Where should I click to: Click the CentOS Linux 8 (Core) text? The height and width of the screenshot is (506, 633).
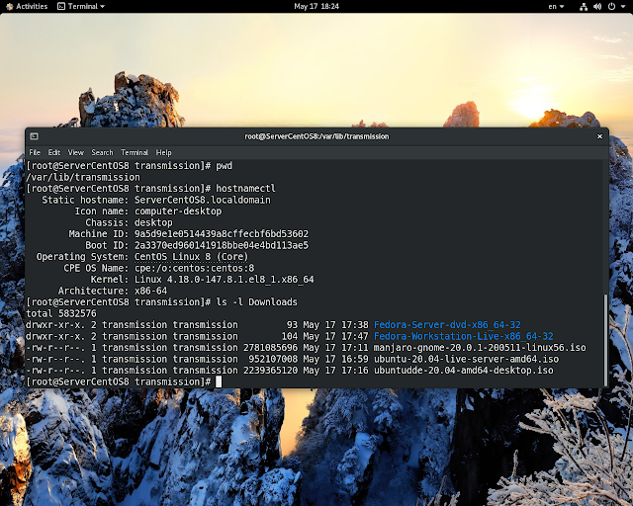coord(191,257)
